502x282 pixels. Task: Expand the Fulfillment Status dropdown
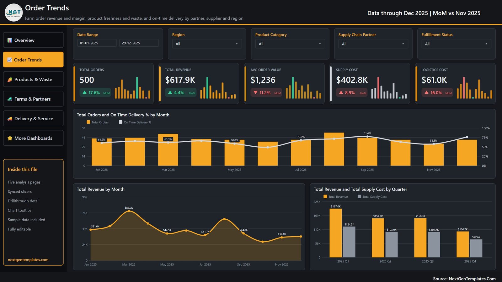456,44
